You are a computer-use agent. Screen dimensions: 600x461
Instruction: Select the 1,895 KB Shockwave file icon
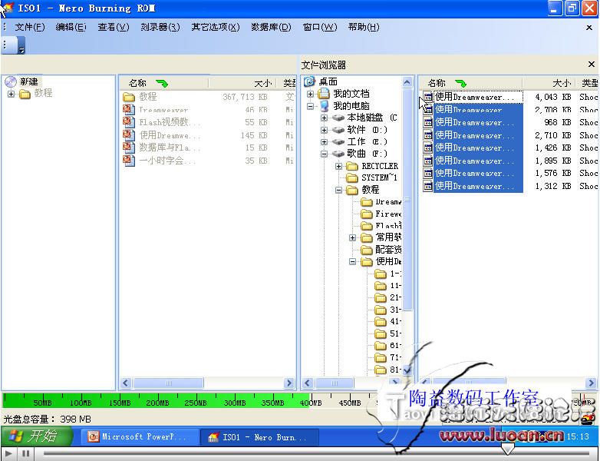427,161
